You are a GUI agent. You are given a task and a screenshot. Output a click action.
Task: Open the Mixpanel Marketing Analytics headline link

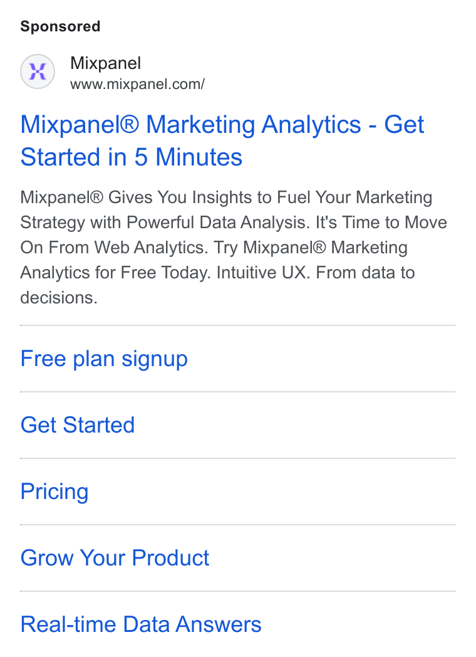[222, 141]
